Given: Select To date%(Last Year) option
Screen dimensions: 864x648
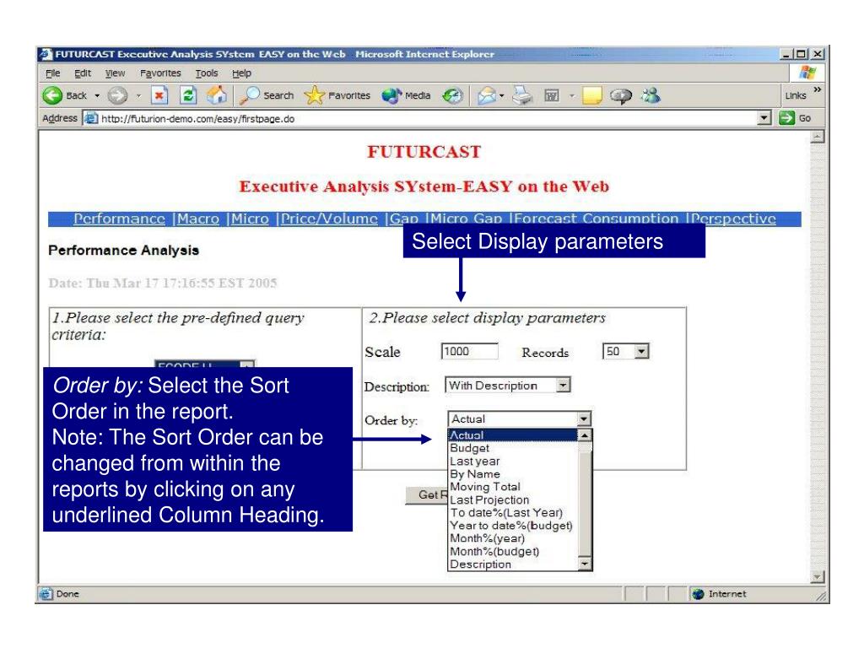Looking at the screenshot, I should (513, 512).
